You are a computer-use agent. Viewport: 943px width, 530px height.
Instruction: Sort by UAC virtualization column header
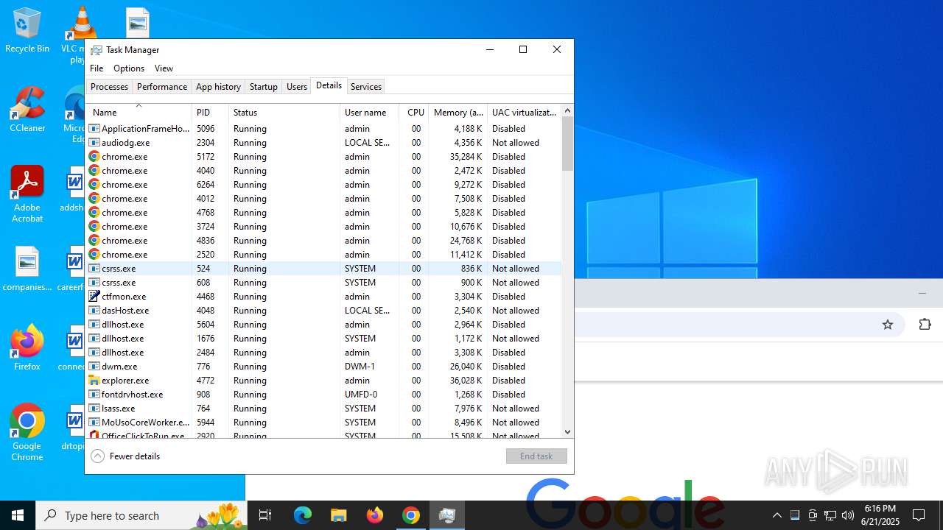pyautogui.click(x=524, y=113)
